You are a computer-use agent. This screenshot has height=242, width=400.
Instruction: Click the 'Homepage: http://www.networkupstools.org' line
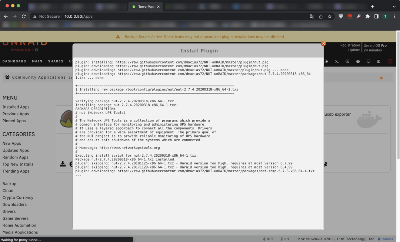pos(118,147)
